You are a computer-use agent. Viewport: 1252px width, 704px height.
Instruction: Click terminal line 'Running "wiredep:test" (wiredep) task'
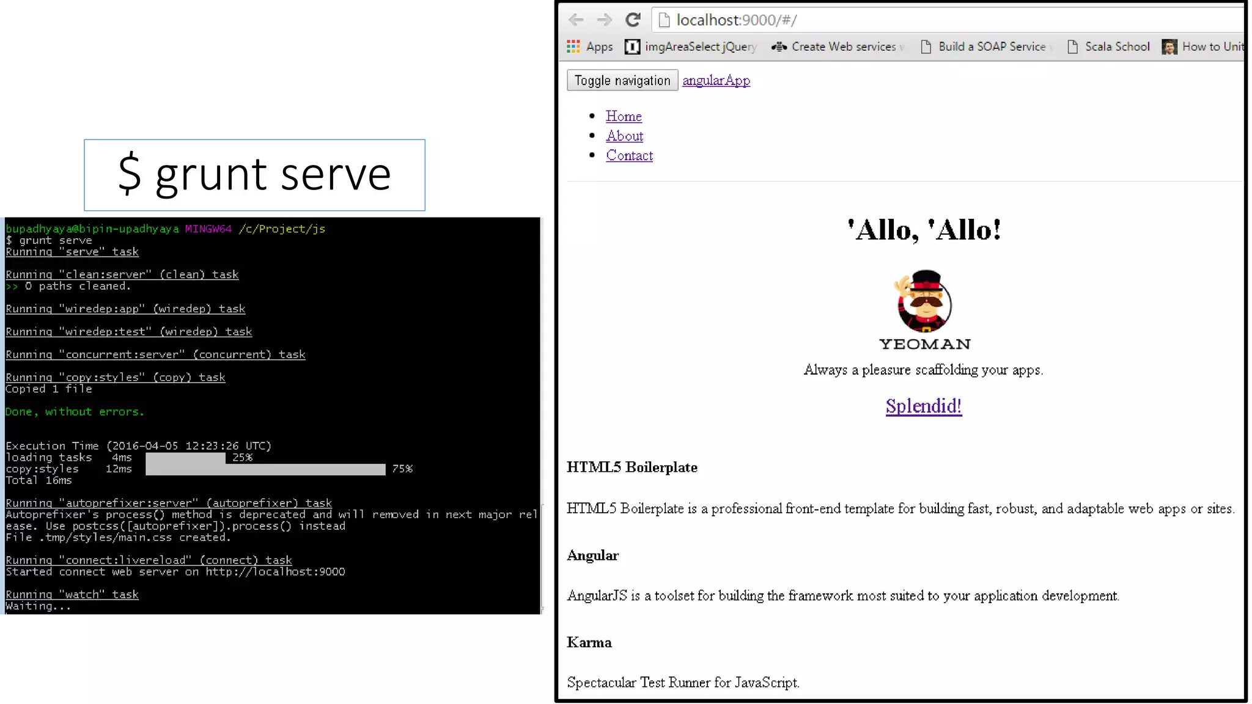coord(128,331)
